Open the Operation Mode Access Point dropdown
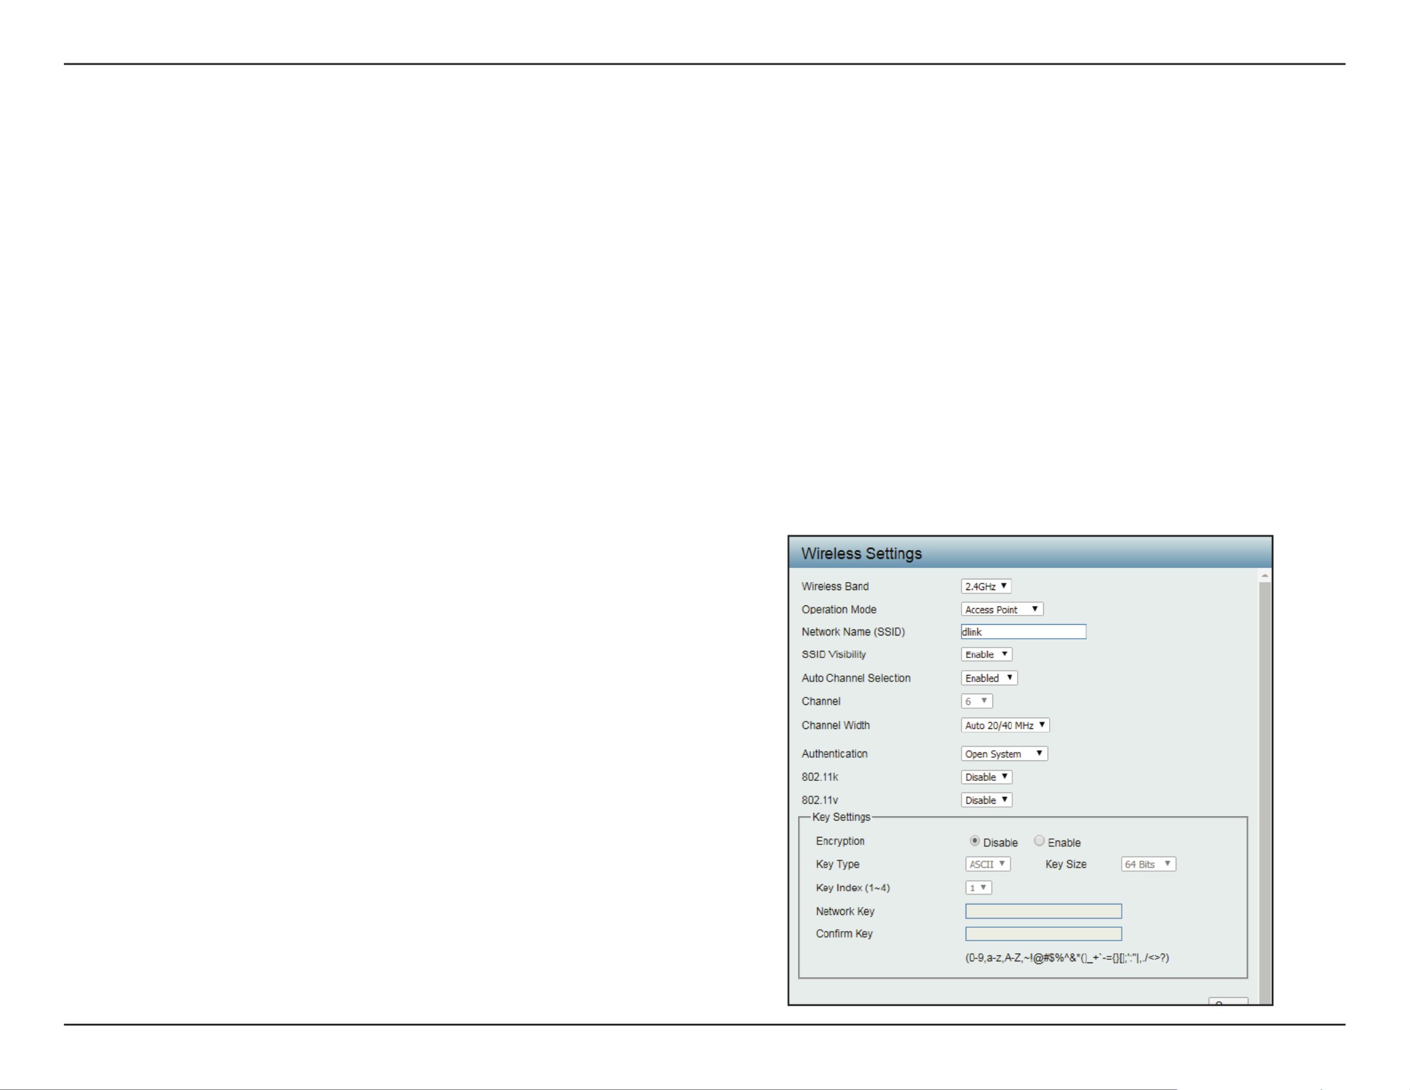 click(x=1002, y=609)
